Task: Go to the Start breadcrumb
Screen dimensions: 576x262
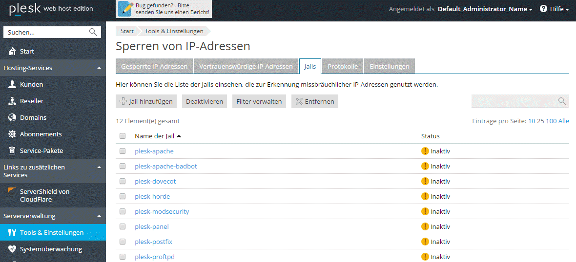Action: [127, 31]
